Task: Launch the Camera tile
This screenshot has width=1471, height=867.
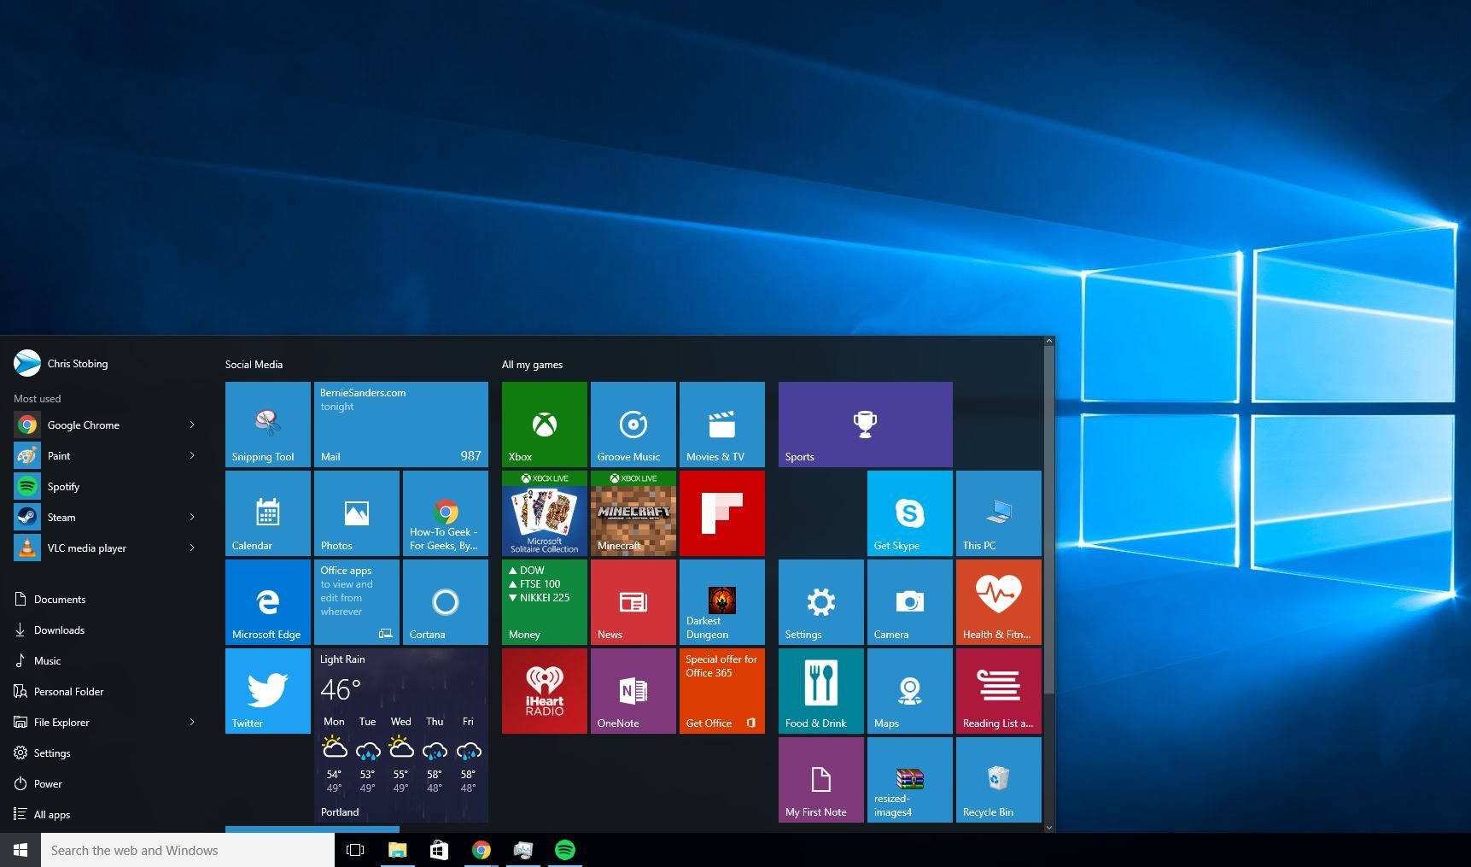Action: (x=910, y=602)
